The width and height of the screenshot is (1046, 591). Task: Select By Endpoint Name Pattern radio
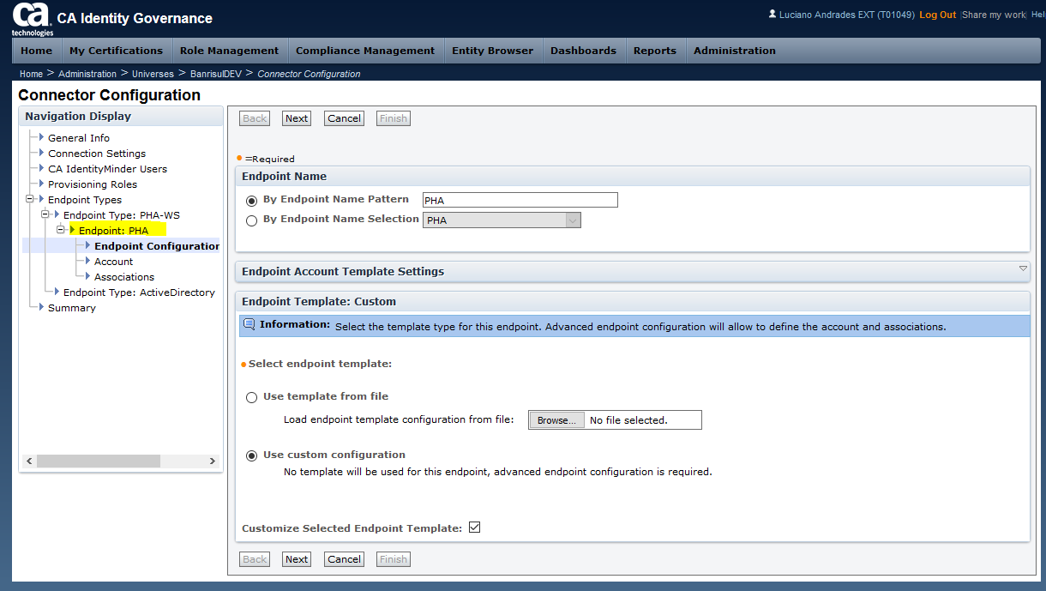pos(251,201)
